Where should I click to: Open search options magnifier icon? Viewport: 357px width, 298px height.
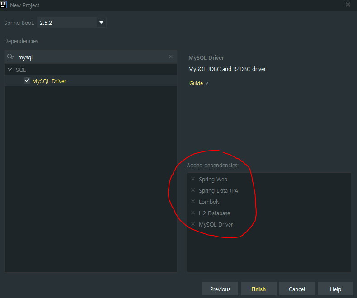(x=10, y=57)
